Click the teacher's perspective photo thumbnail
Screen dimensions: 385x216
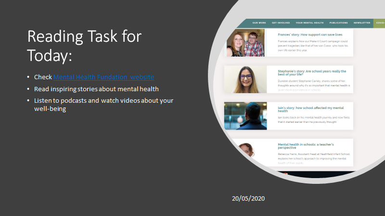pyautogui.click(x=245, y=149)
